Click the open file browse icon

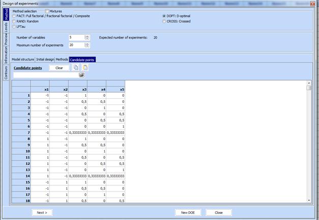pos(81,75)
